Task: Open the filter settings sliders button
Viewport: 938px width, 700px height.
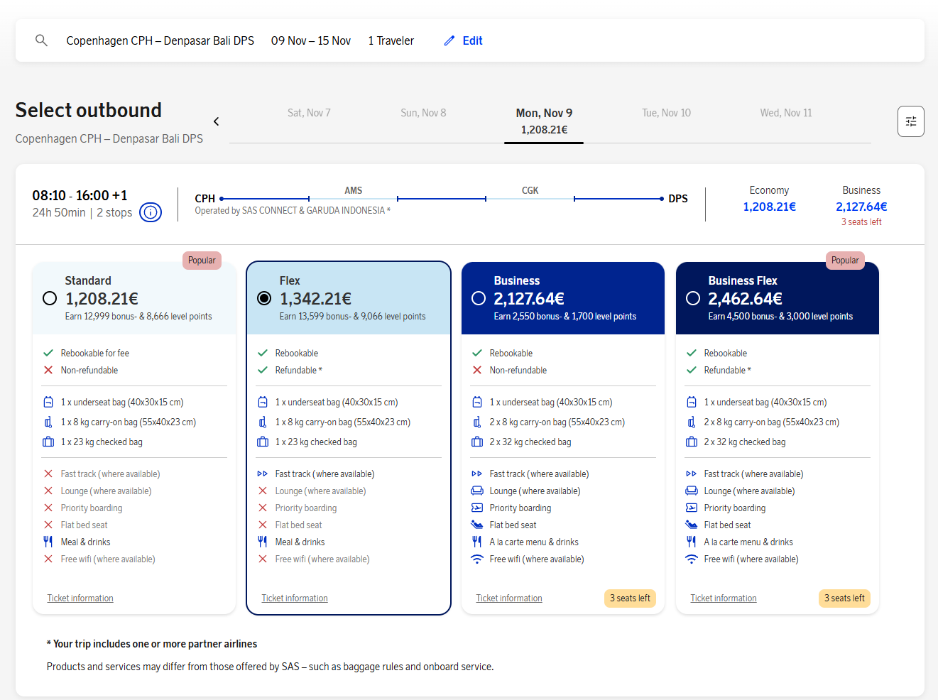Action: [910, 121]
